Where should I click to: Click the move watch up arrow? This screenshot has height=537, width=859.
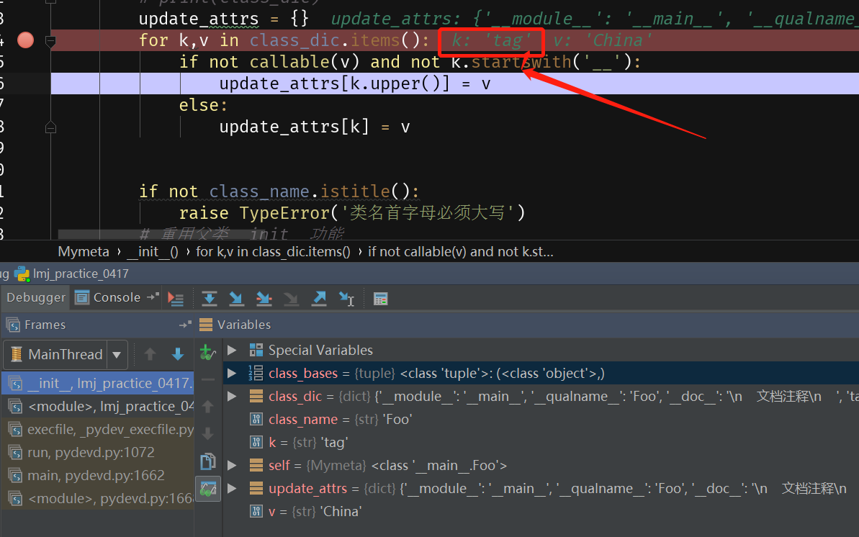click(x=207, y=407)
